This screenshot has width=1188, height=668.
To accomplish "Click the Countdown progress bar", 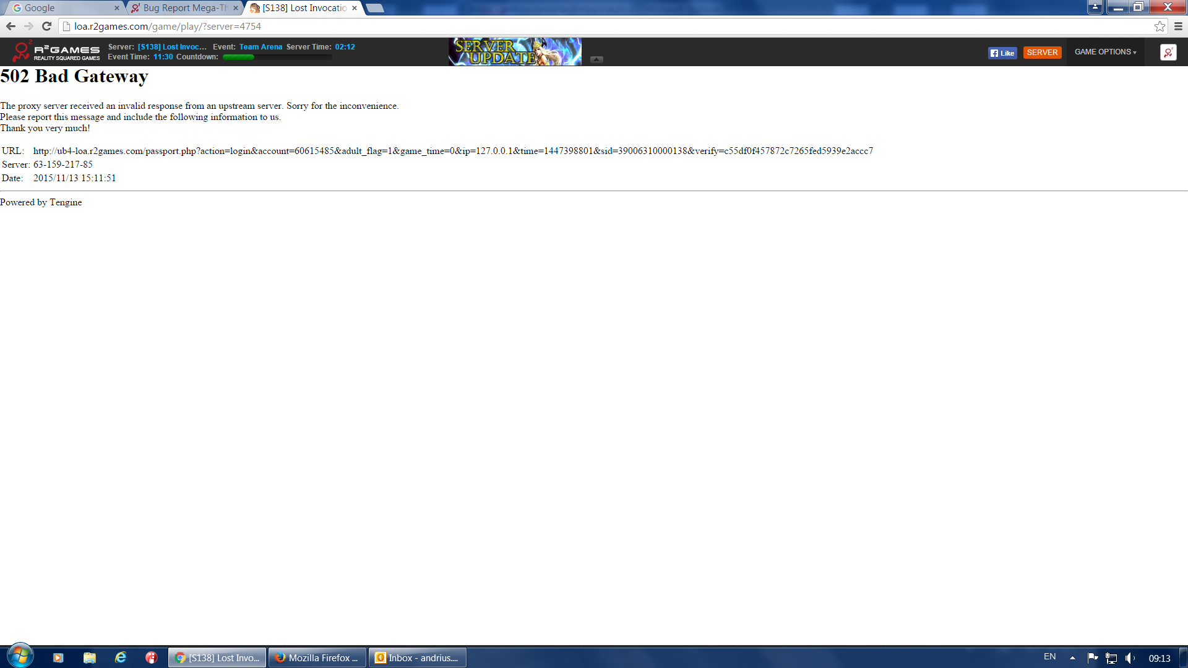I will click(x=277, y=57).
